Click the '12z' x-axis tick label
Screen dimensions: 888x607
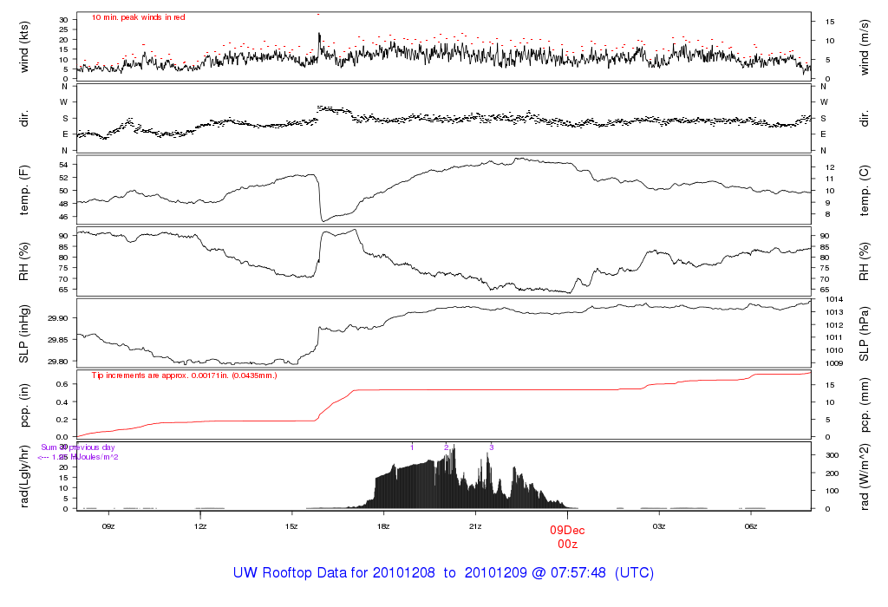[200, 526]
